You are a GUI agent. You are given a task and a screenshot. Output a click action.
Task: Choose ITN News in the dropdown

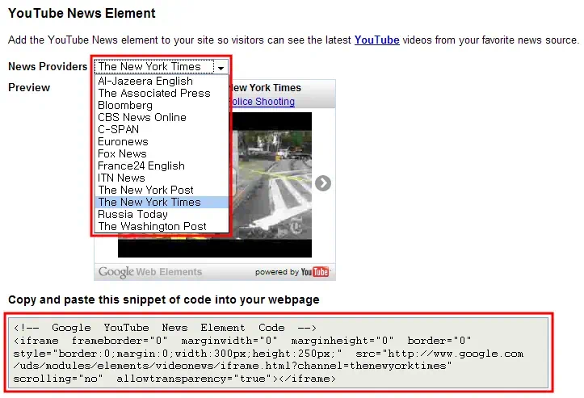click(x=121, y=178)
